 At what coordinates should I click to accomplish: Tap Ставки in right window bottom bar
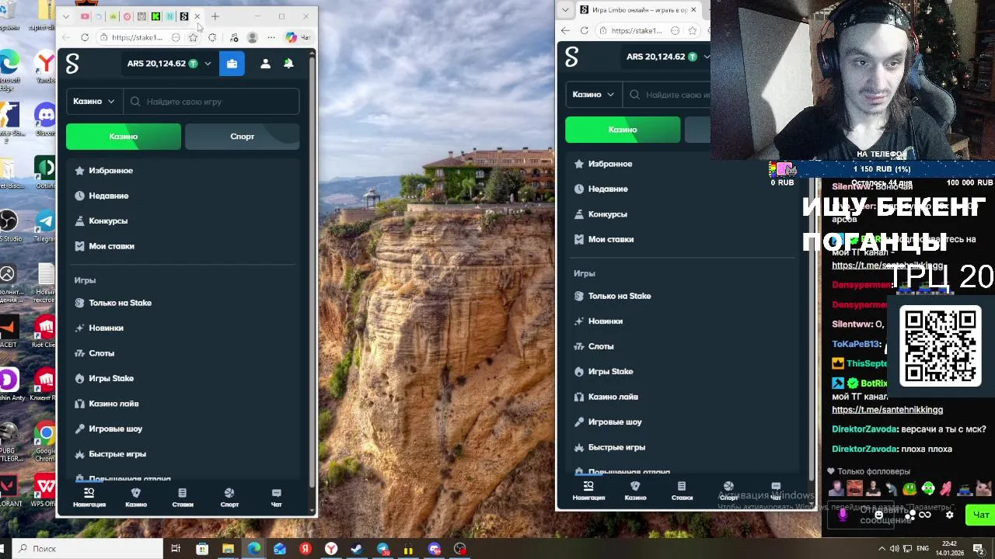[682, 491]
